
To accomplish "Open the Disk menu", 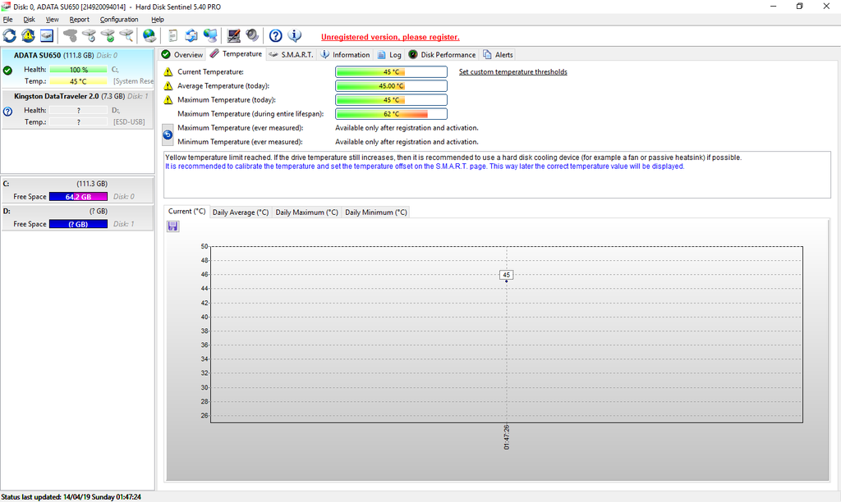I will point(30,19).
